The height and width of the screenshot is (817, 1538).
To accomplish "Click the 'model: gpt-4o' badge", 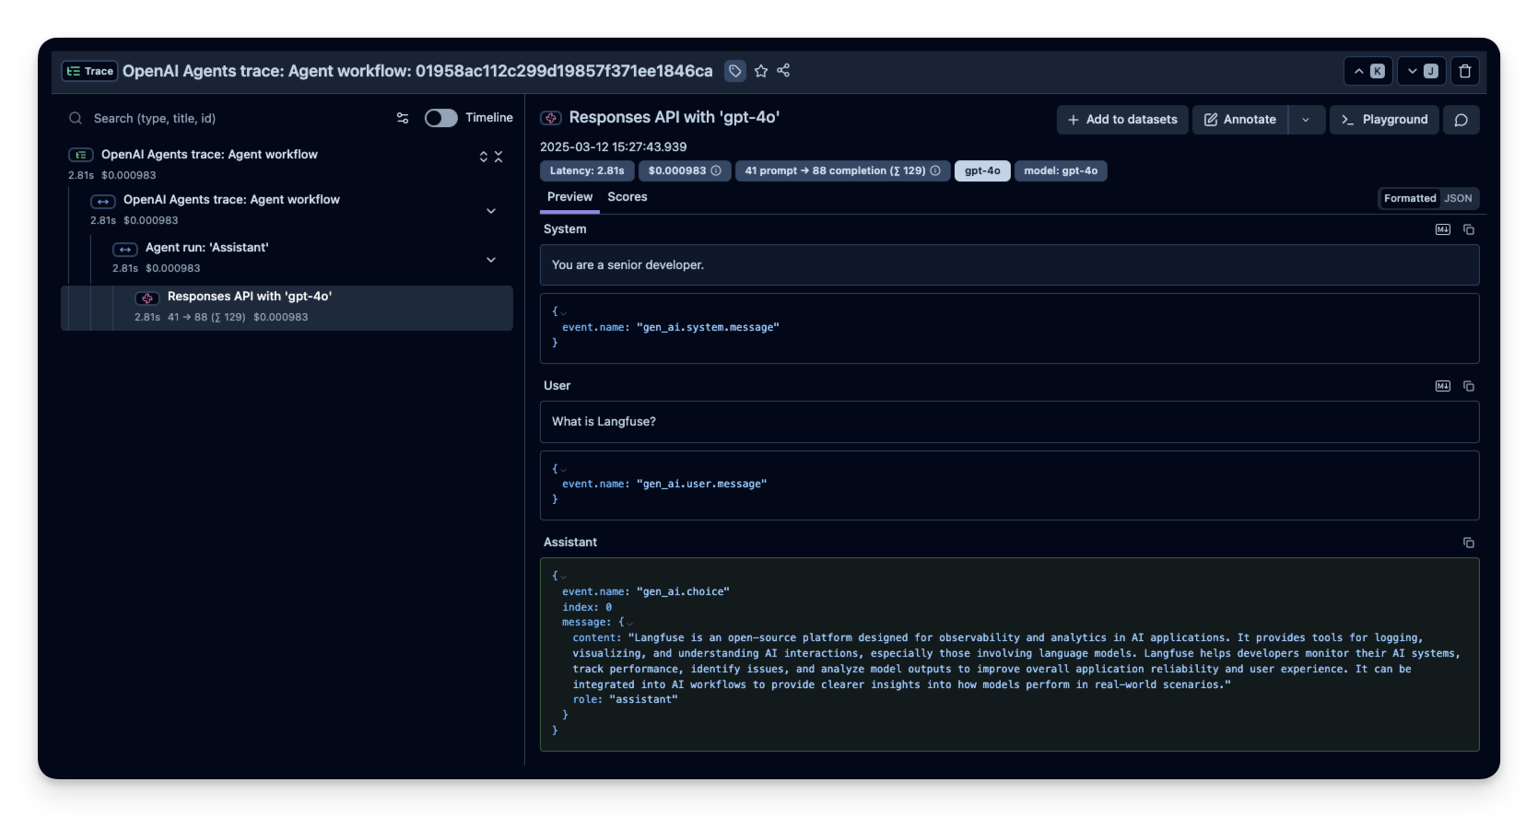I will (1061, 170).
